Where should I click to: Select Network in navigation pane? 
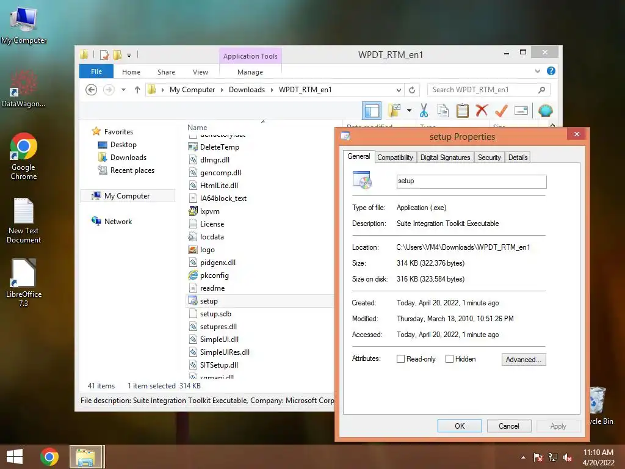tap(118, 221)
